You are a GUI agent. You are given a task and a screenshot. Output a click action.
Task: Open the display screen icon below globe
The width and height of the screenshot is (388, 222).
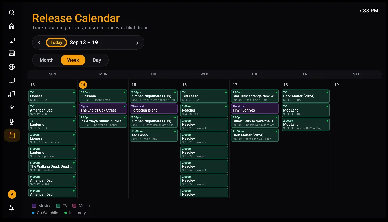12,81
